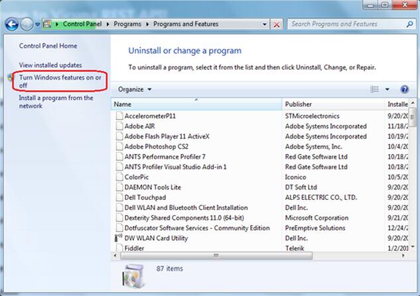Click Iconico publisher cell
The height and width of the screenshot is (296, 420).
tap(295, 177)
